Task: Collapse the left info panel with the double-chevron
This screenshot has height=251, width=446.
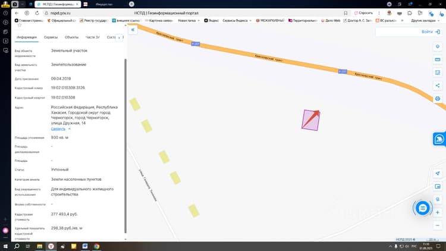Action: pos(133,30)
